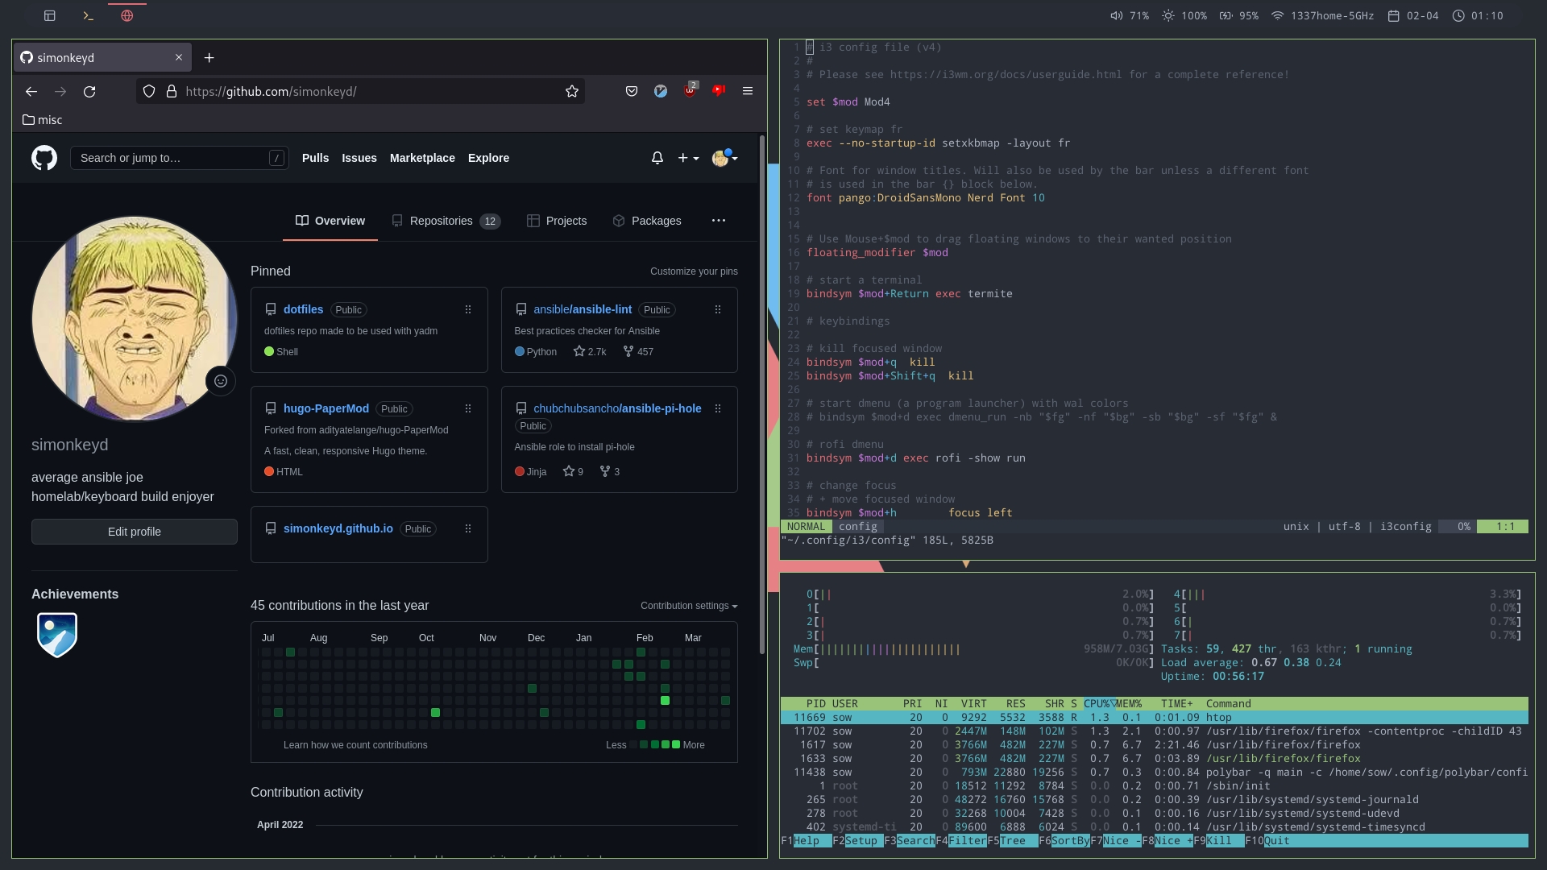Image resolution: width=1547 pixels, height=870 pixels.
Task: Open Explore in GitHub header
Action: click(x=488, y=158)
